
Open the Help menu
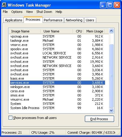59,12
